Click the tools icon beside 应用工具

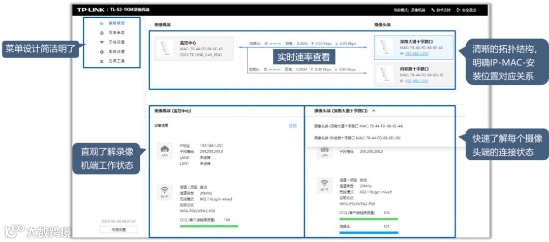(102, 61)
